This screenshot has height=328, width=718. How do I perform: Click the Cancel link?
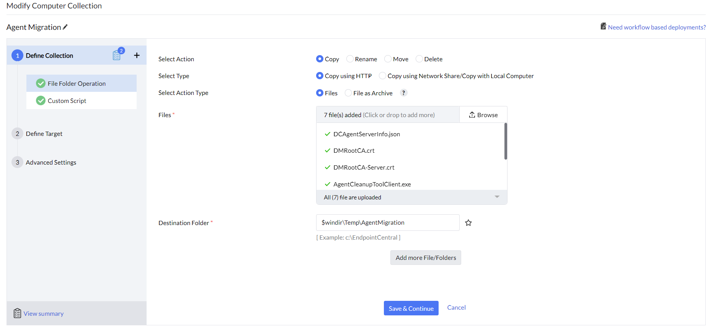[x=456, y=307]
